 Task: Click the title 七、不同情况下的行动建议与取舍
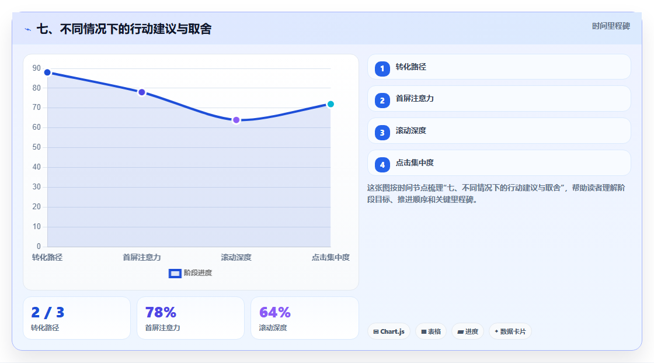tap(124, 29)
